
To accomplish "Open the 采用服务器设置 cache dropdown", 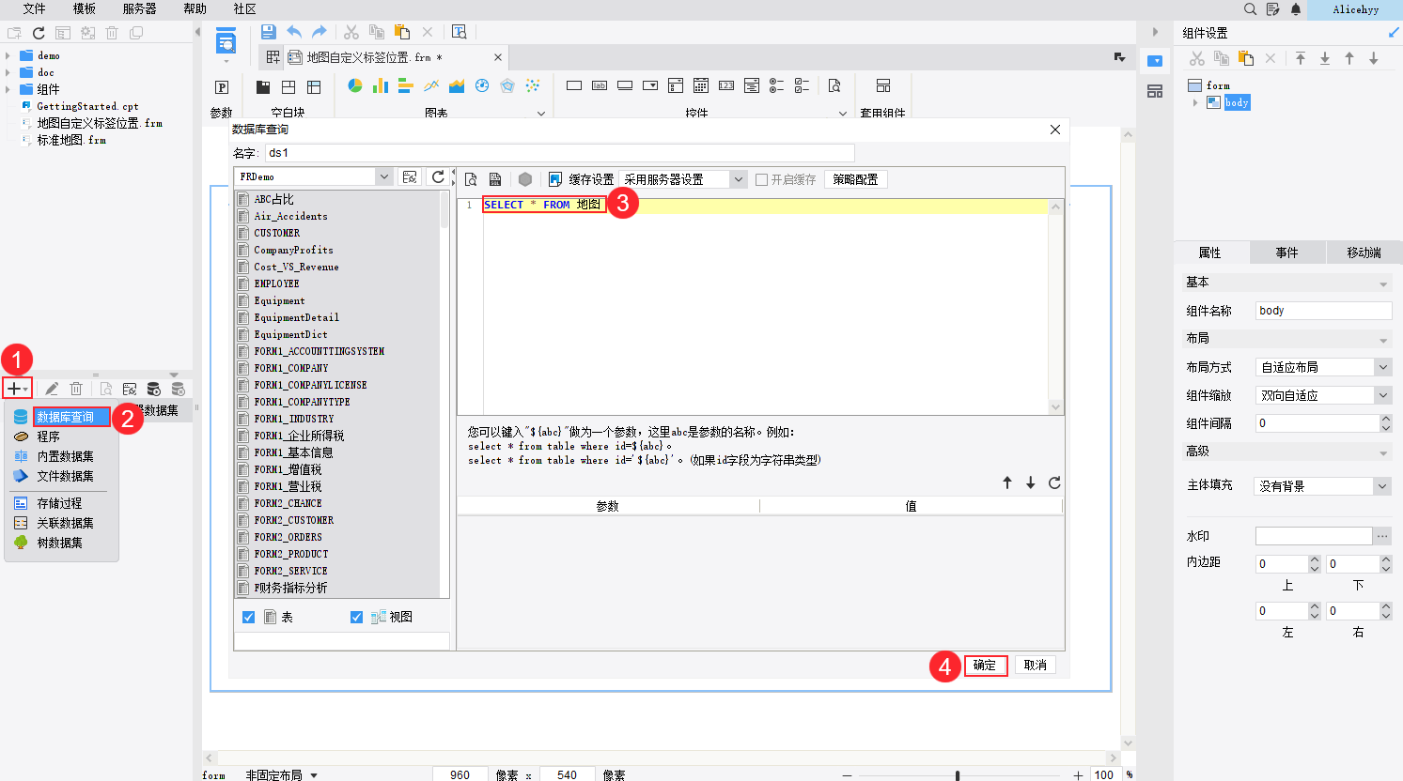I will (738, 179).
